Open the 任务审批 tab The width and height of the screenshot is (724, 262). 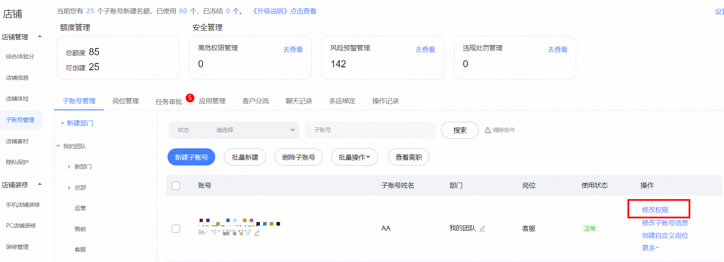coord(169,102)
